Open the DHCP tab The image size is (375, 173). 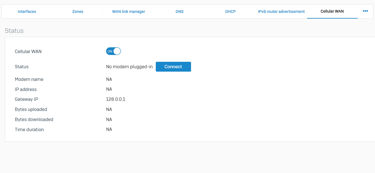coord(230,12)
